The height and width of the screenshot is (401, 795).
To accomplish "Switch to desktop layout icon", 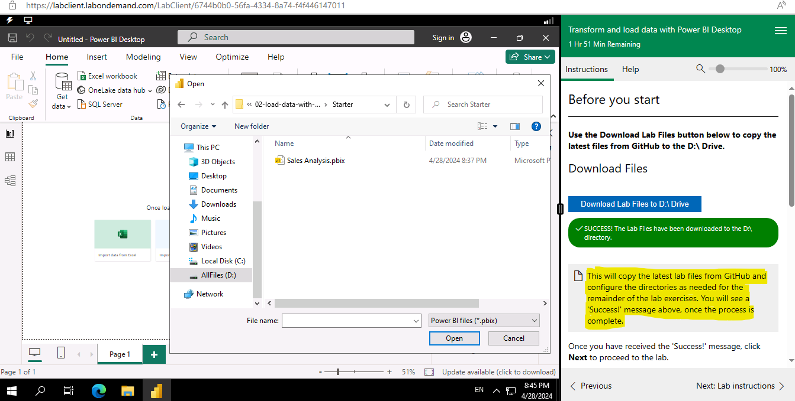I will pyautogui.click(x=35, y=353).
